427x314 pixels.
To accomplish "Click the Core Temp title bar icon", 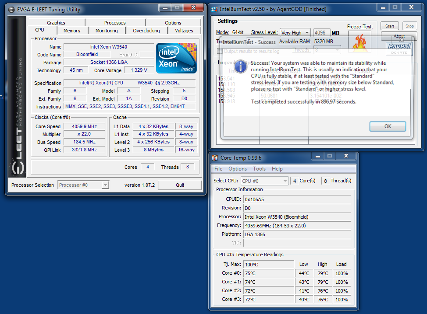I will point(215,158).
